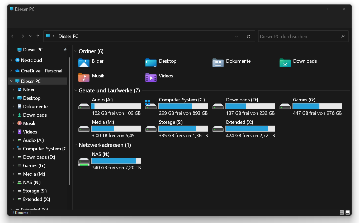Select the Storage (S:) drive icon
This screenshot has height=223, width=359.
click(x=151, y=129)
